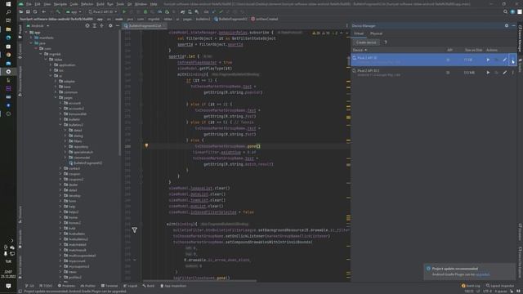Viewport: 523px width, 294px height.
Task: Click the Create device button
Action: tap(366, 42)
